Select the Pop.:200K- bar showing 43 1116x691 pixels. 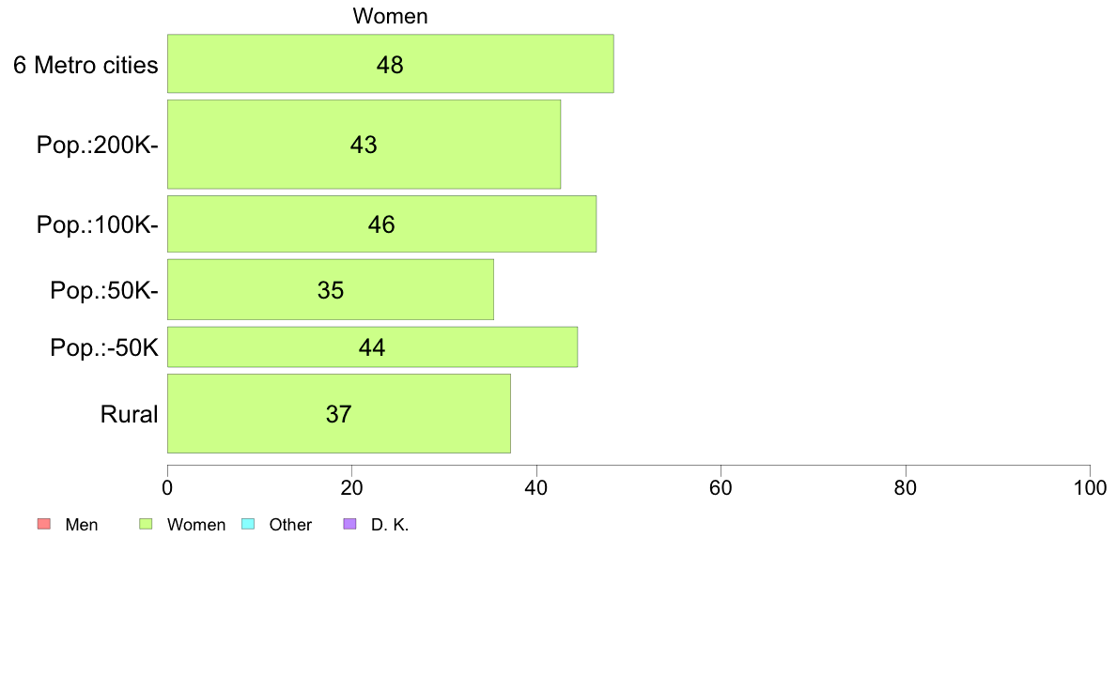tap(364, 145)
